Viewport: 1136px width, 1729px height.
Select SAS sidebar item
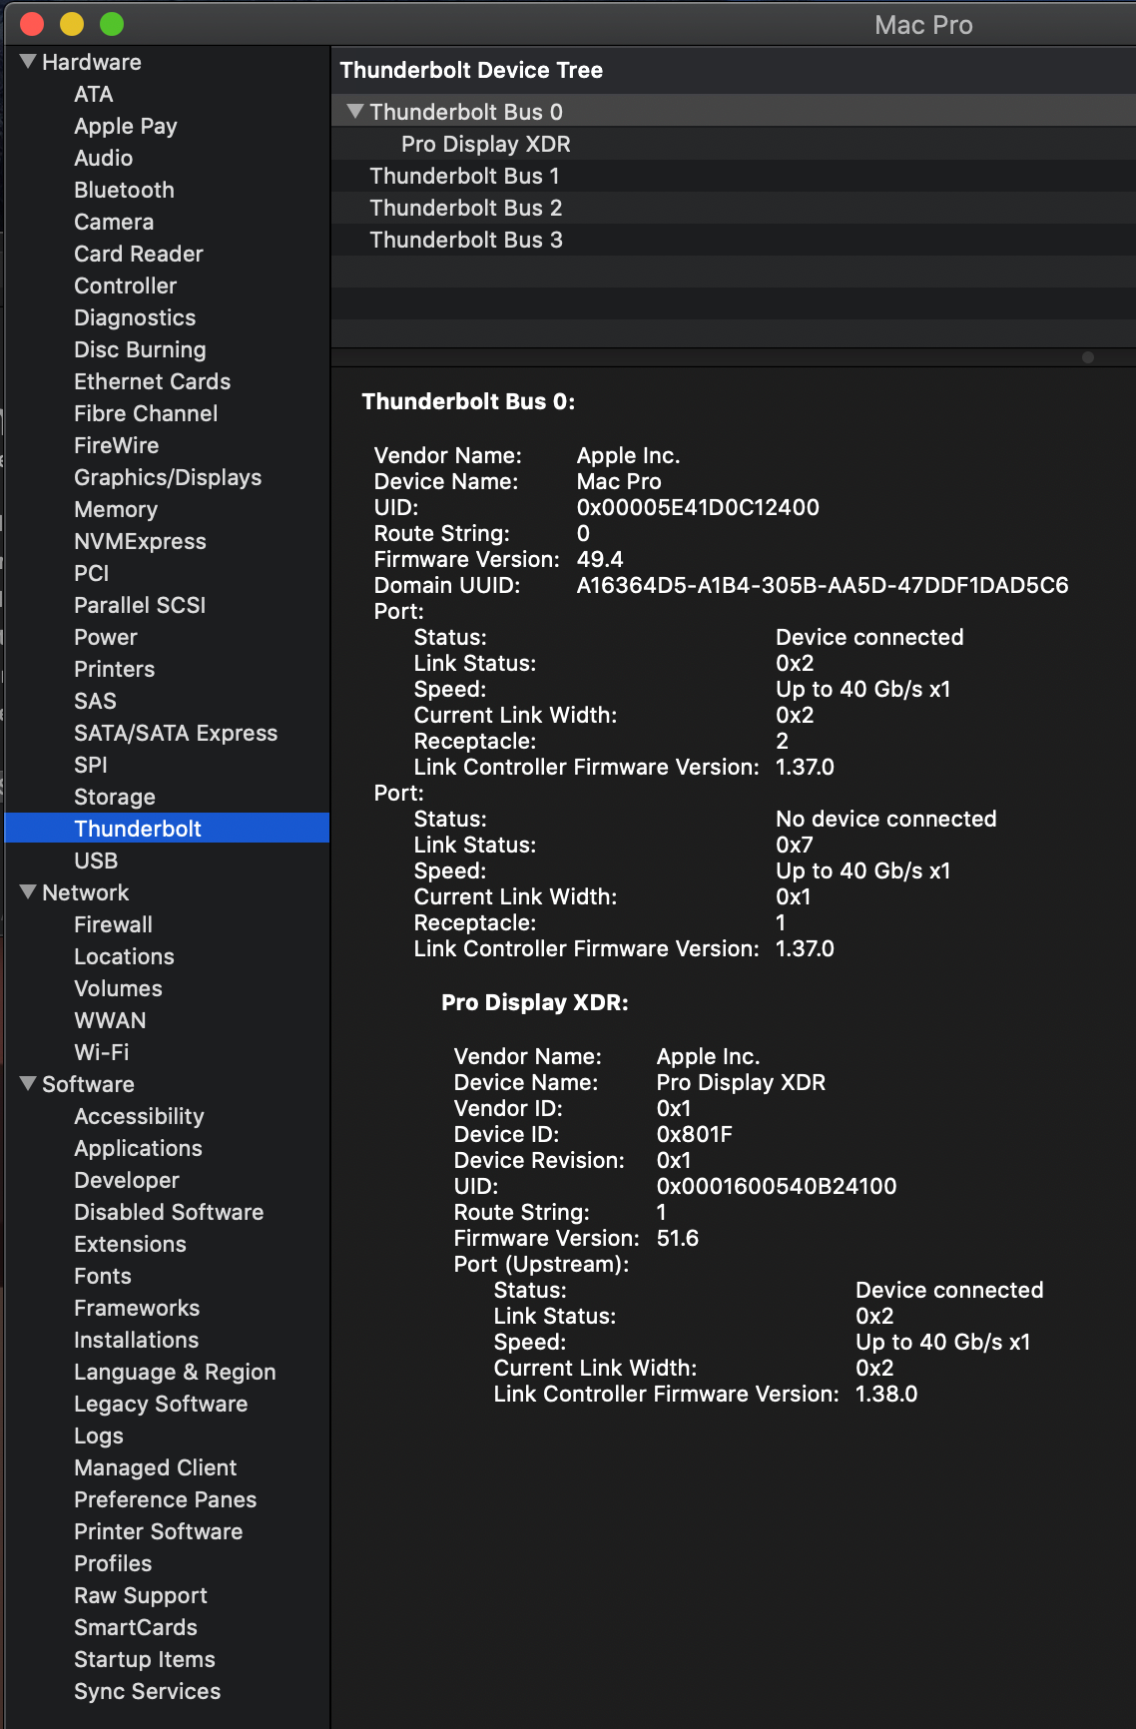(x=95, y=701)
